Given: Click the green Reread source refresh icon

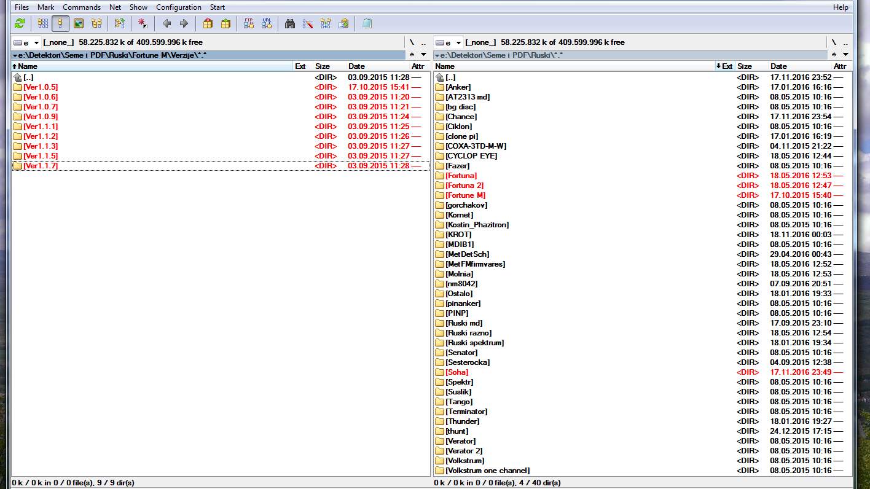Looking at the screenshot, I should 20,23.
